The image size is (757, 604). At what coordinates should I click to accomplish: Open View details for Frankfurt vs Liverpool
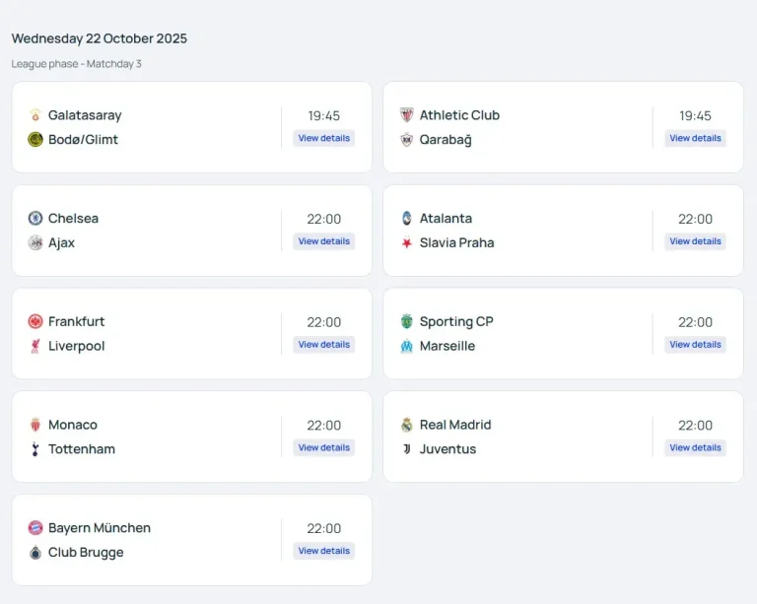point(323,345)
